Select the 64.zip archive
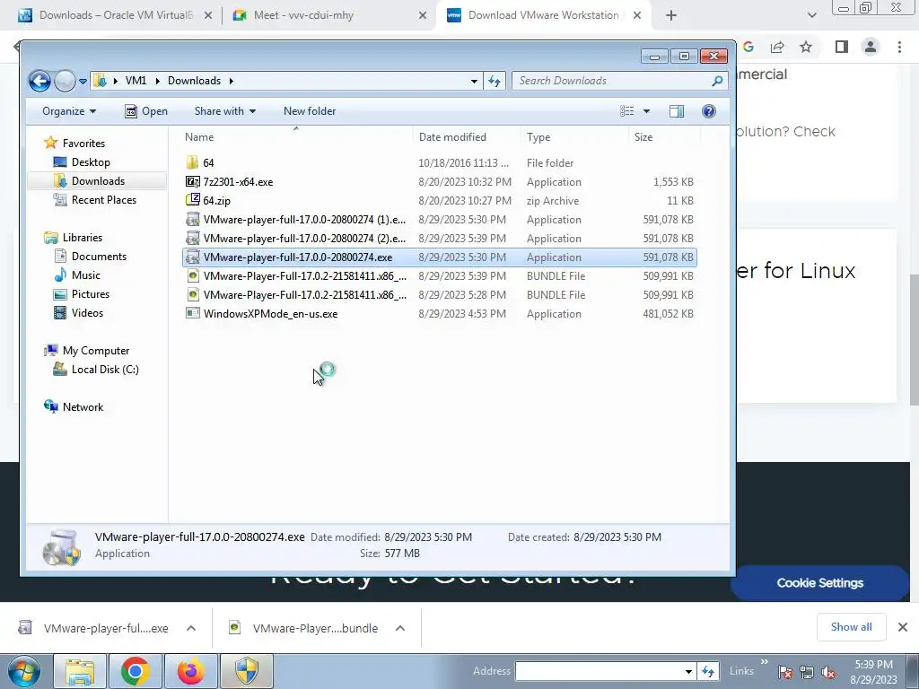 pyautogui.click(x=440, y=200)
